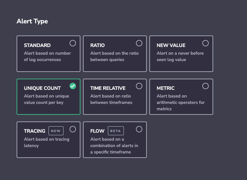247x180 pixels.
Task: Choose the STANDARD card title
Action: point(37,45)
